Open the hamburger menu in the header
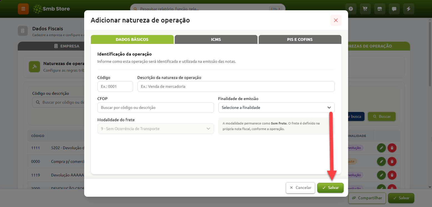 23,9
